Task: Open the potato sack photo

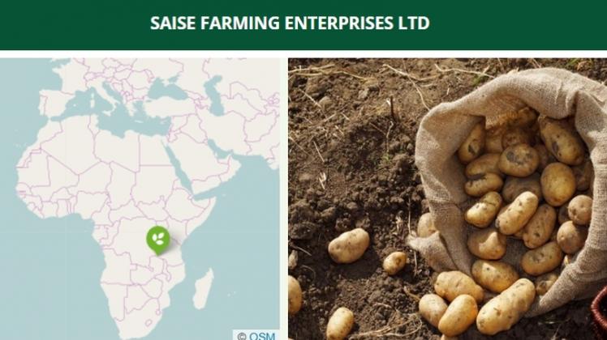Action: [x=447, y=199]
